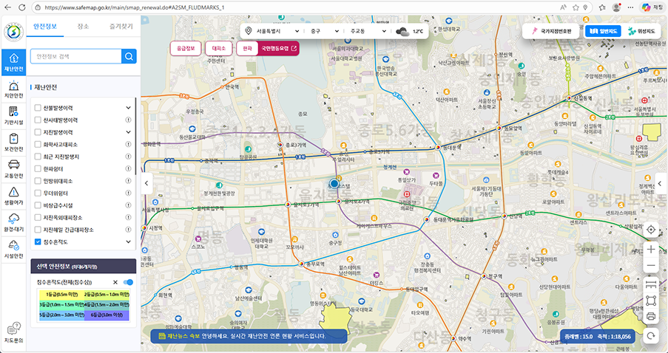
Task: Open the 지도문의 map inquiry chat icon
Action: 13,332
